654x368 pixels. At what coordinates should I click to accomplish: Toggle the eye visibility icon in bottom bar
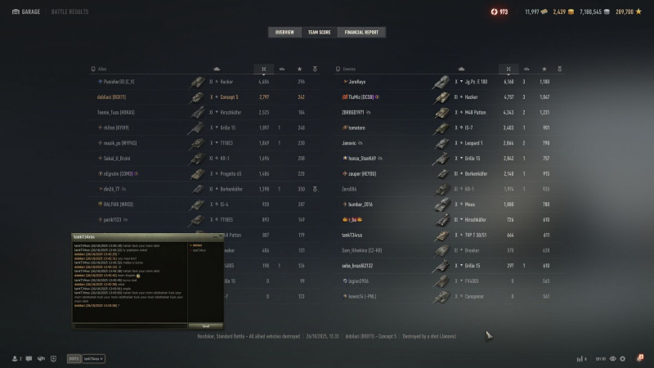click(x=612, y=358)
